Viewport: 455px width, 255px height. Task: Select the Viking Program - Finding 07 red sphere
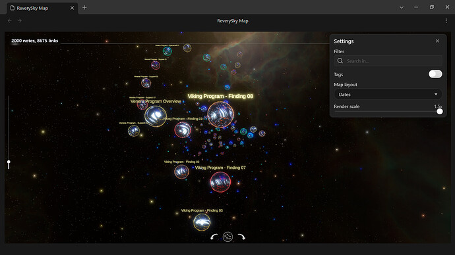(x=220, y=182)
